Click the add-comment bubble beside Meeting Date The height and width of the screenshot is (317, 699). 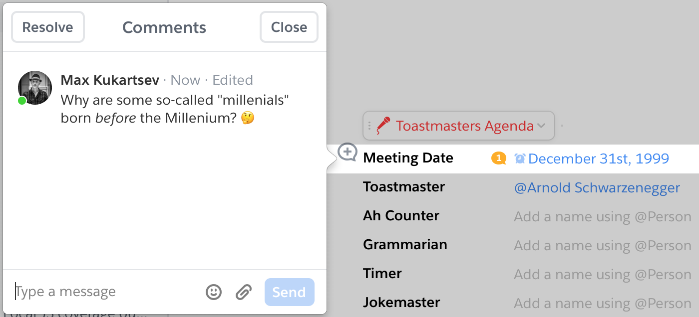348,152
